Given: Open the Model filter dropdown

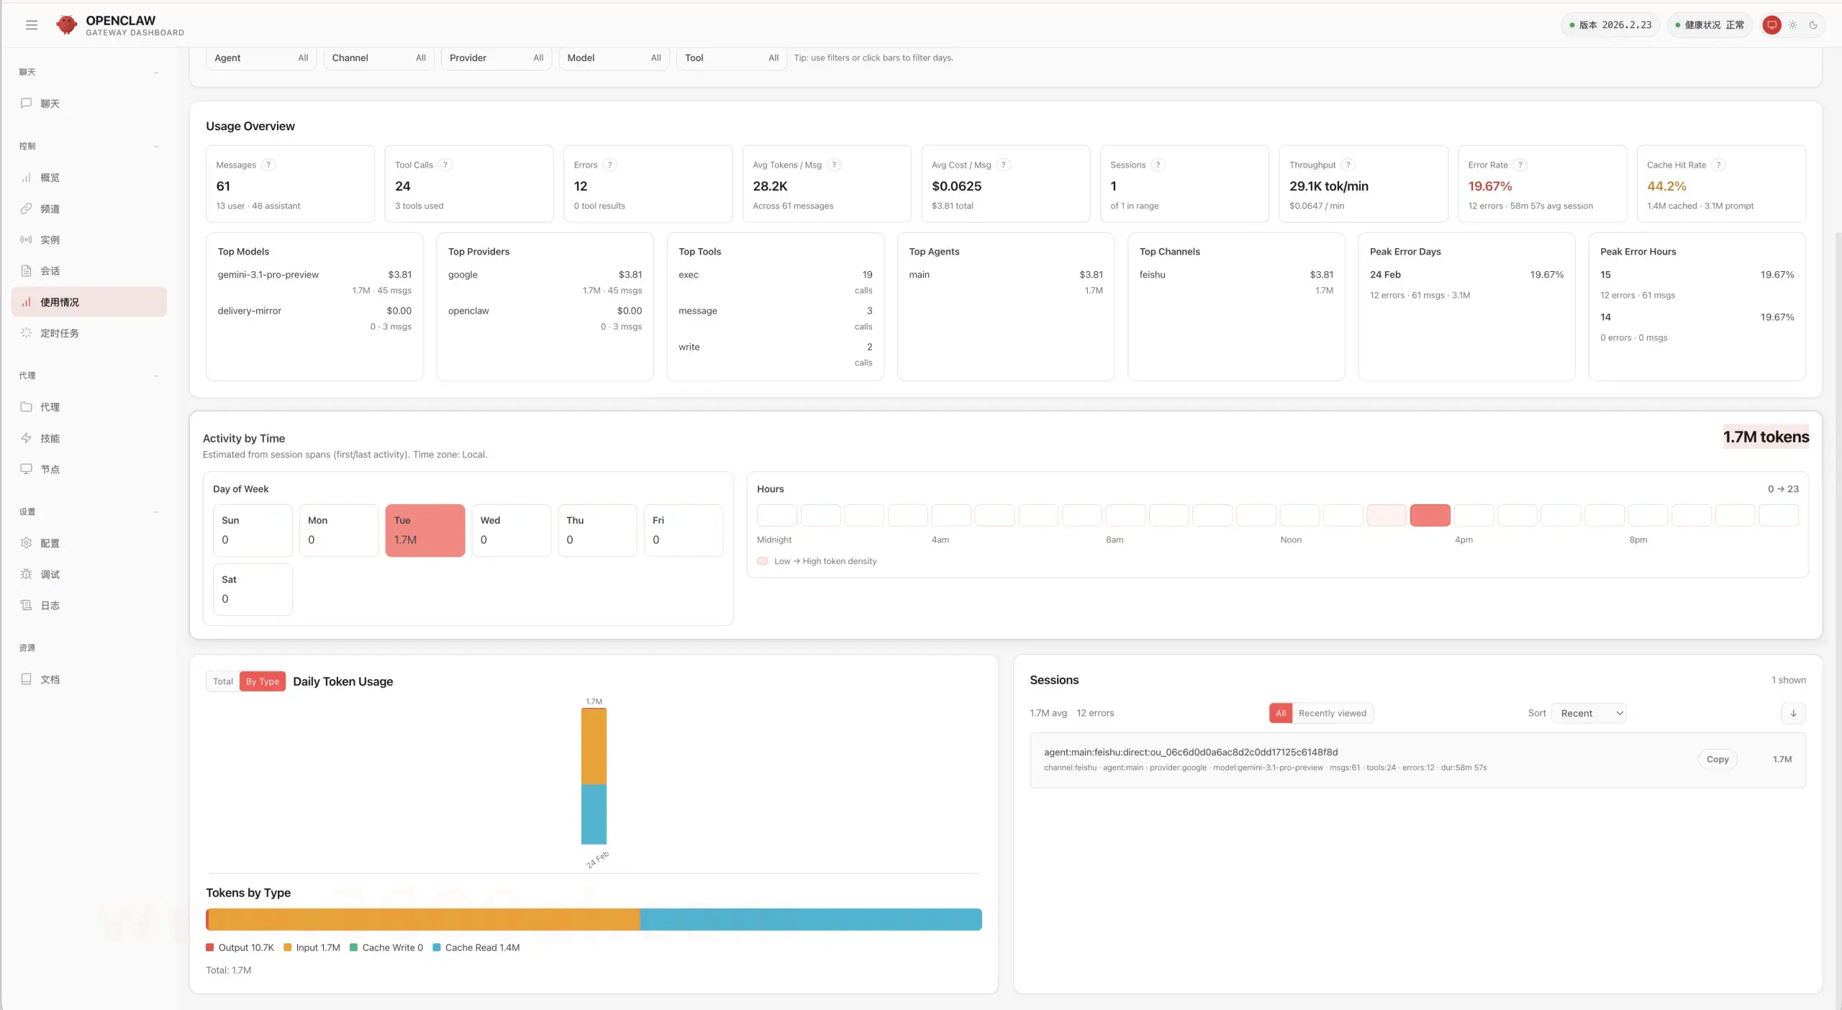Looking at the screenshot, I should [613, 58].
